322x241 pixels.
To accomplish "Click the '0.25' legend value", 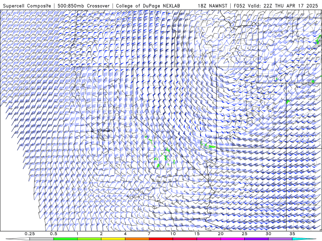I will pos(30,234).
